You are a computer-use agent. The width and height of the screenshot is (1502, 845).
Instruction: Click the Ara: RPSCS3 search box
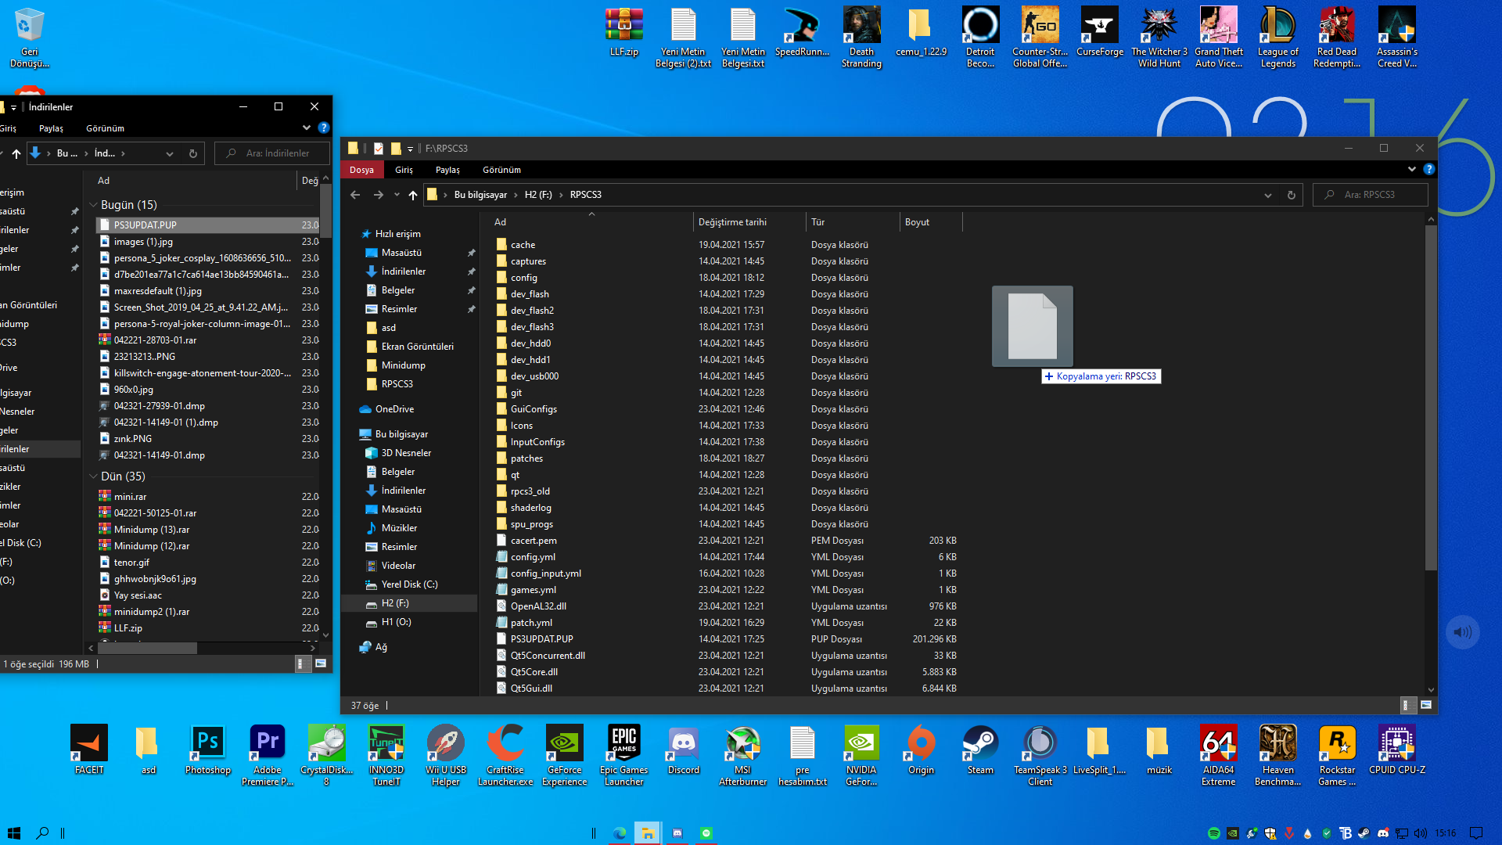(x=1371, y=195)
